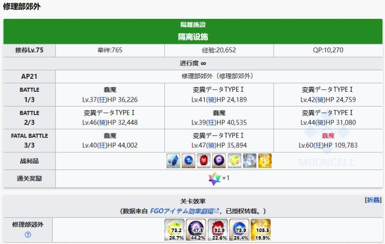Screen dimensions: 385x244
Task: Click the purple orb efficiency icon showing 47.5
Action: click(196, 230)
